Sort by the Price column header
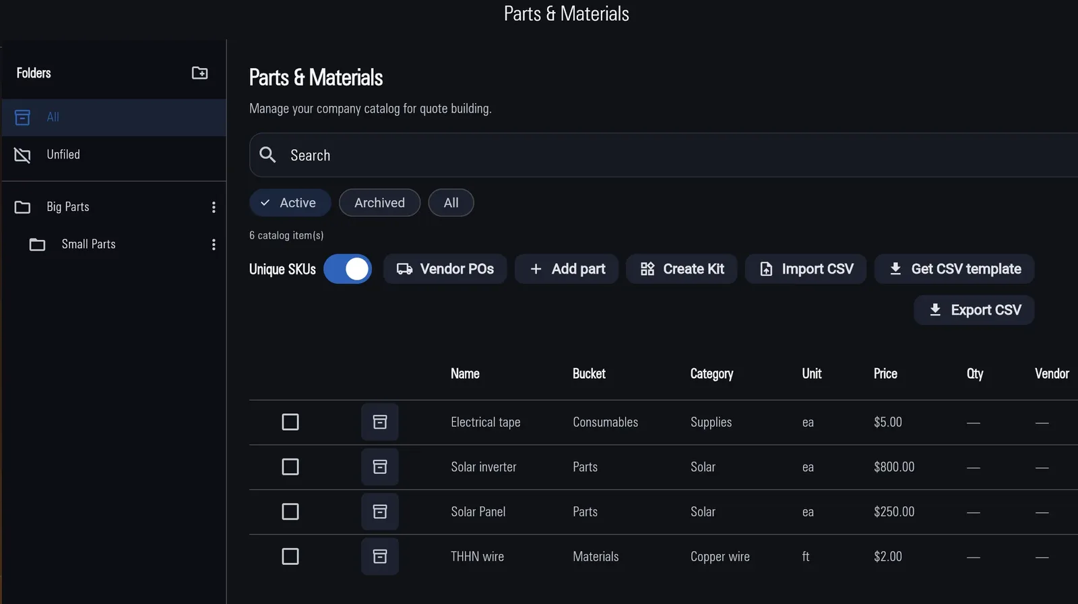The image size is (1078, 604). pyautogui.click(x=885, y=373)
